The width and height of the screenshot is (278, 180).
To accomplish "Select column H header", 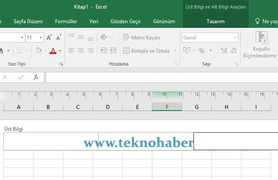I will 226,107.
